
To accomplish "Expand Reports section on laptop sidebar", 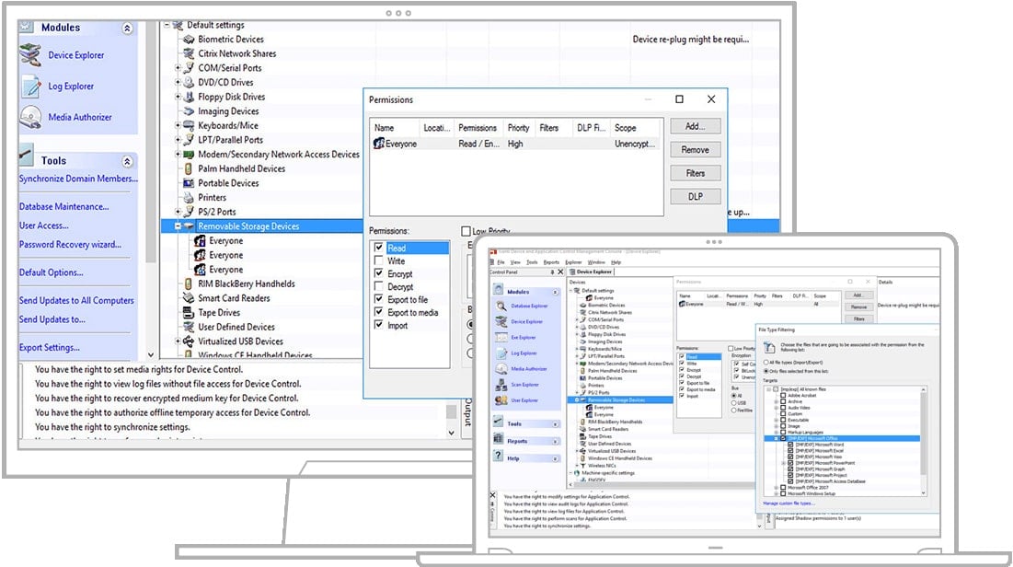I will pos(556,442).
